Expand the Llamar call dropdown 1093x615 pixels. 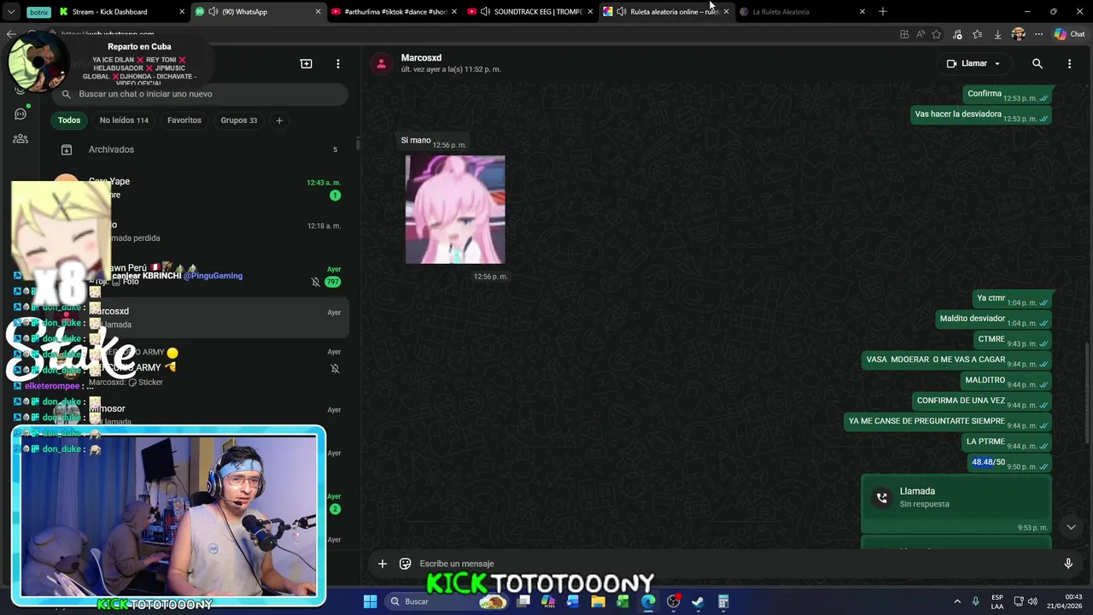(x=997, y=63)
